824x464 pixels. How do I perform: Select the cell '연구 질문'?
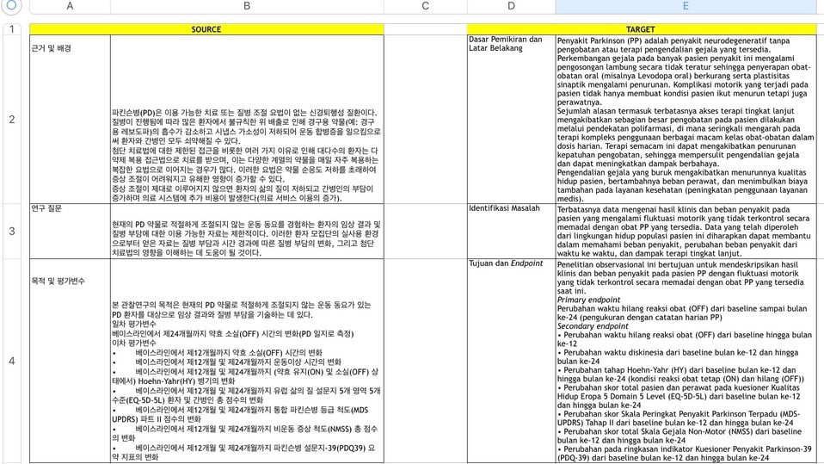70,231
